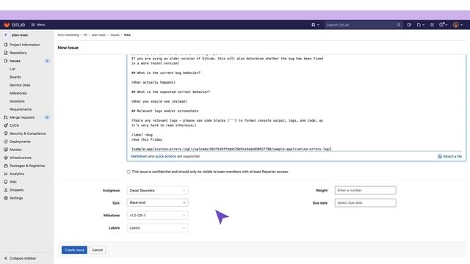Open the Epic dropdown showing Back-end
The image size is (470, 264).
pyautogui.click(x=158, y=202)
